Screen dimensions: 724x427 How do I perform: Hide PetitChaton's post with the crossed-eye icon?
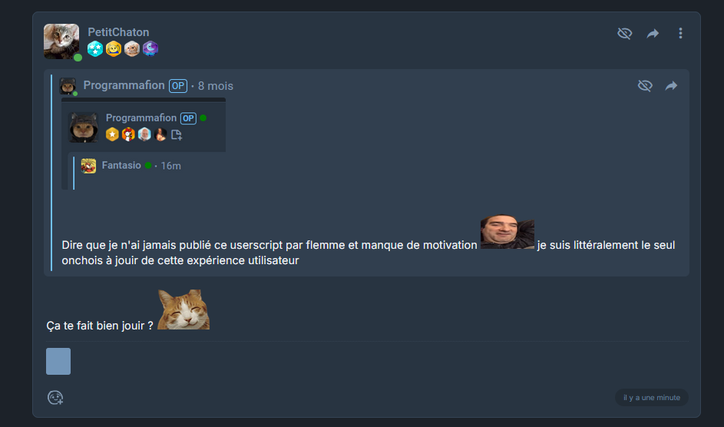click(x=624, y=33)
